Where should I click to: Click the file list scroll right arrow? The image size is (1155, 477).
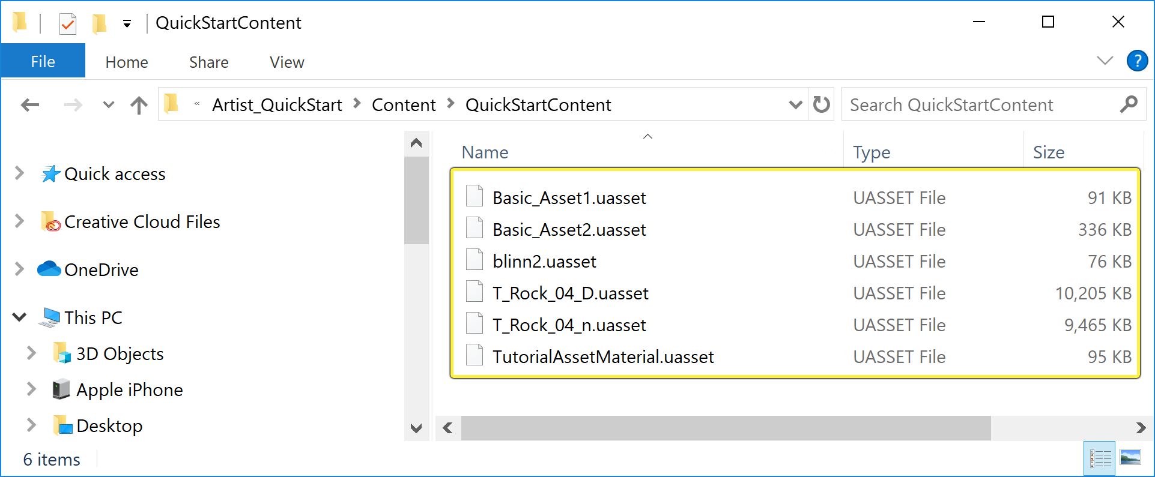point(1141,428)
